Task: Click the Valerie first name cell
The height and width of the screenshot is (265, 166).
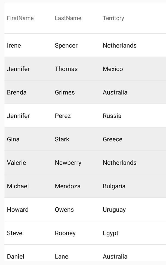Action: point(17,163)
